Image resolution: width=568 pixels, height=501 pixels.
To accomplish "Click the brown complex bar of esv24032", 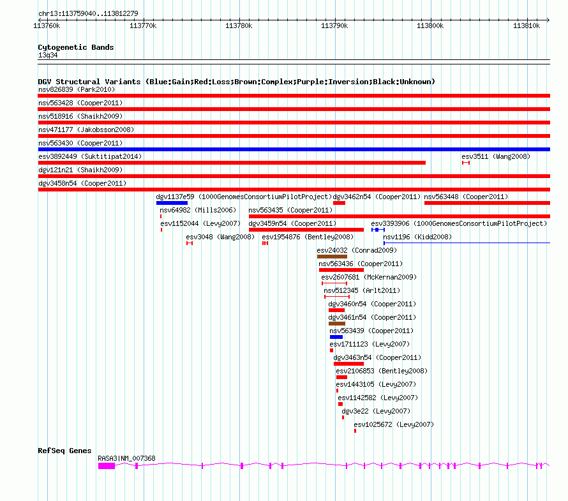I will (332, 257).
